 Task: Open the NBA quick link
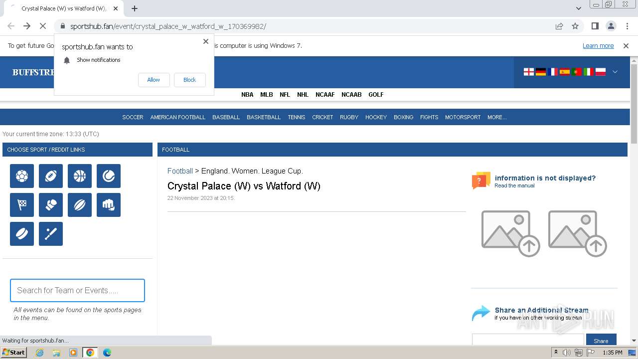247,95
